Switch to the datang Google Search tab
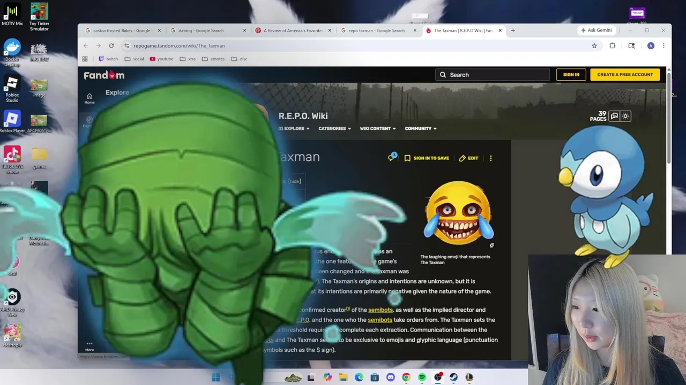The image size is (686, 385). (x=204, y=30)
